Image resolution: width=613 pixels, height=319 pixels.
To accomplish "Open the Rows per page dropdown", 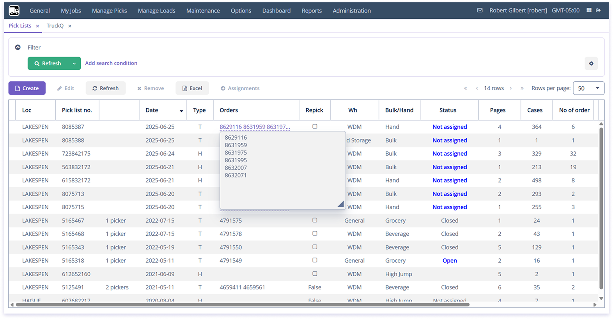I will coord(588,88).
